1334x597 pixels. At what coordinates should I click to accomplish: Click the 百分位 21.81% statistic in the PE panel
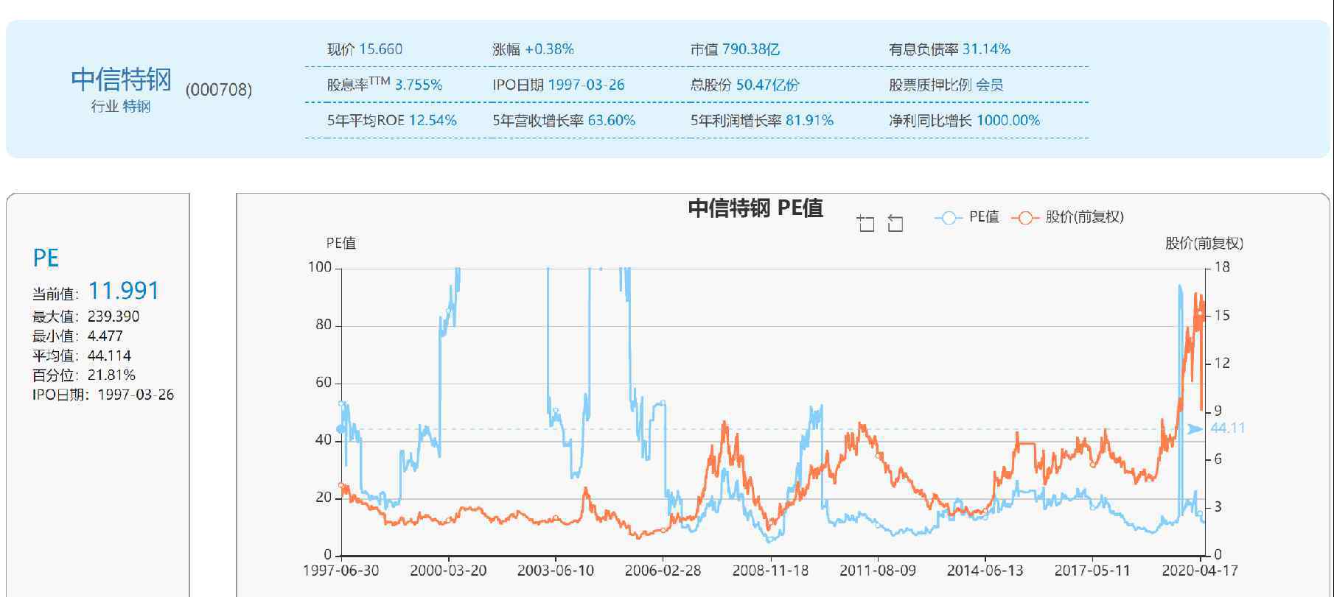tap(111, 375)
